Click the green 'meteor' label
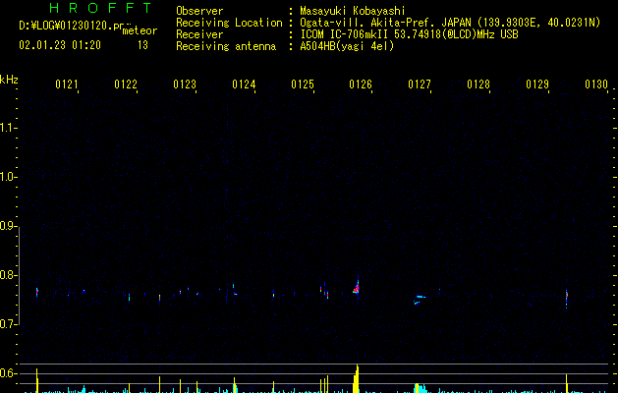The height and width of the screenshot is (393, 618). click(140, 30)
